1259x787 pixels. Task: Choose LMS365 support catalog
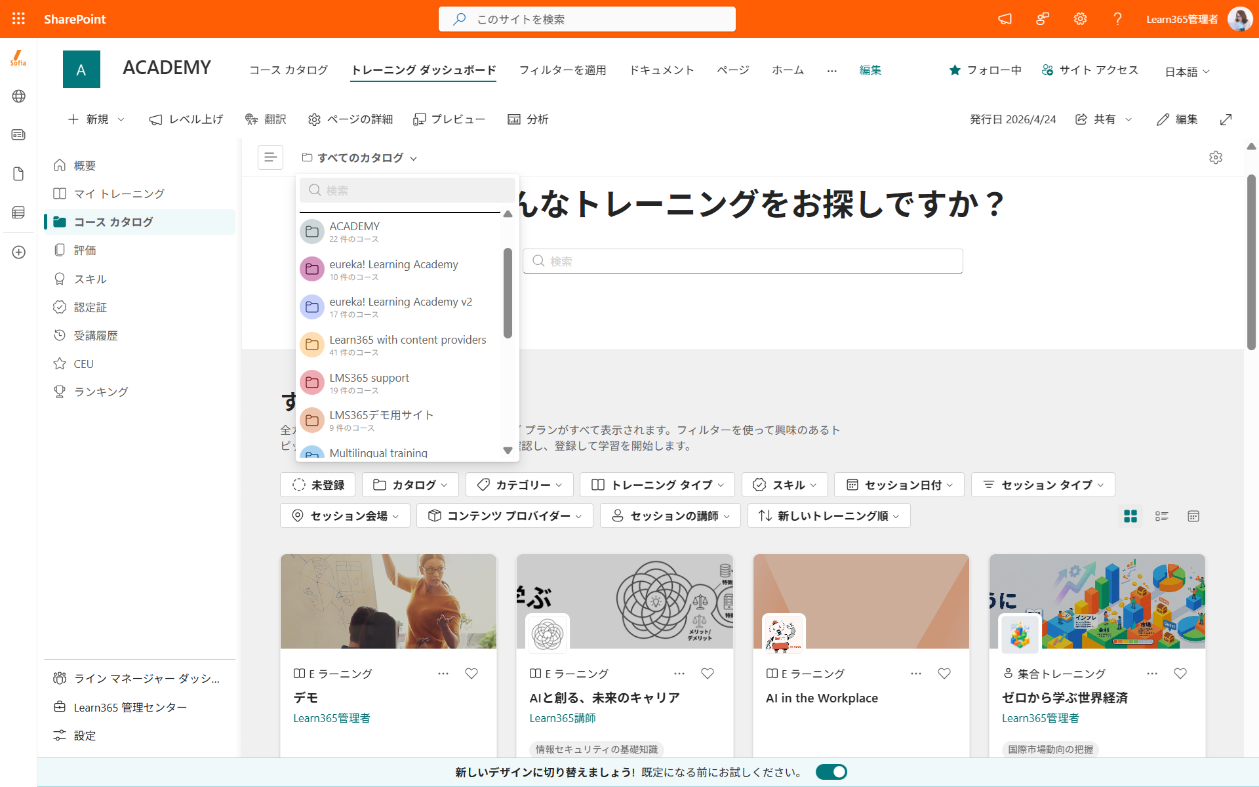pyautogui.click(x=400, y=383)
